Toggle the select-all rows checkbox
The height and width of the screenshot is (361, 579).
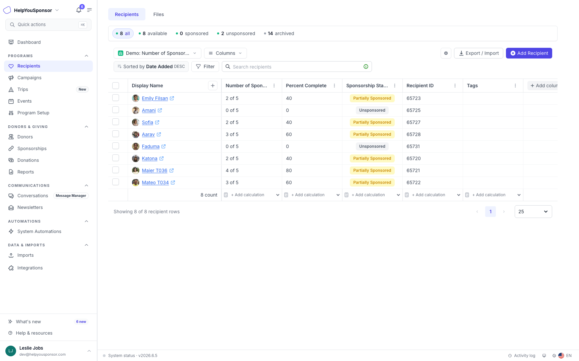click(x=116, y=86)
